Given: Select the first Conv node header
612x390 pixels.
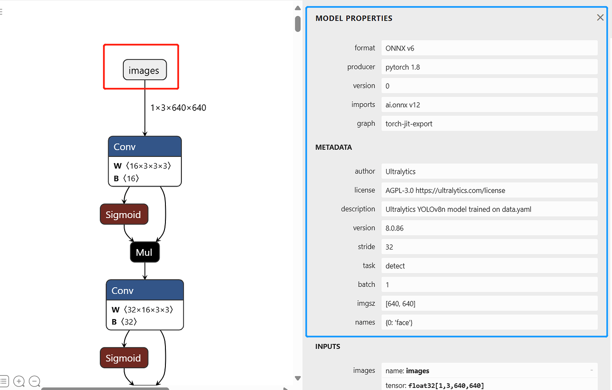Looking at the screenshot, I should point(145,147).
